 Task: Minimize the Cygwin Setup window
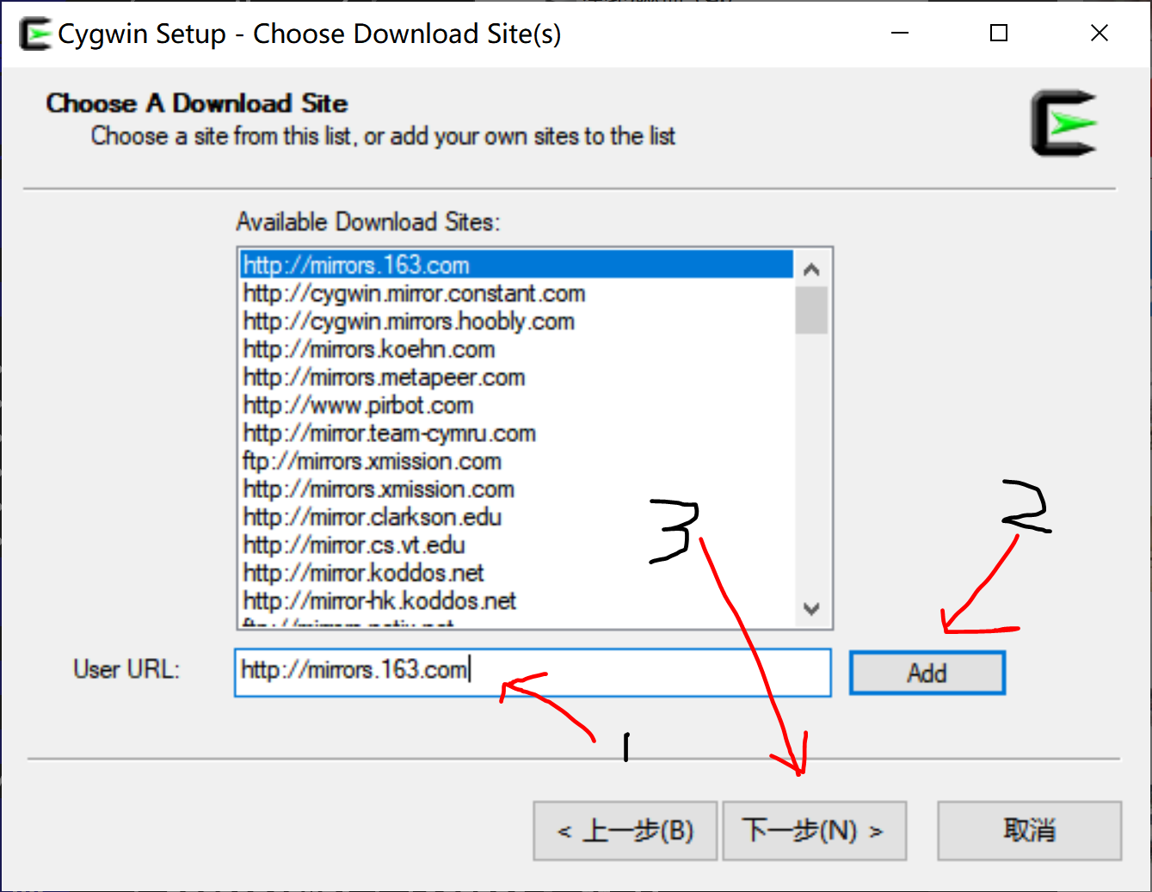click(x=900, y=34)
